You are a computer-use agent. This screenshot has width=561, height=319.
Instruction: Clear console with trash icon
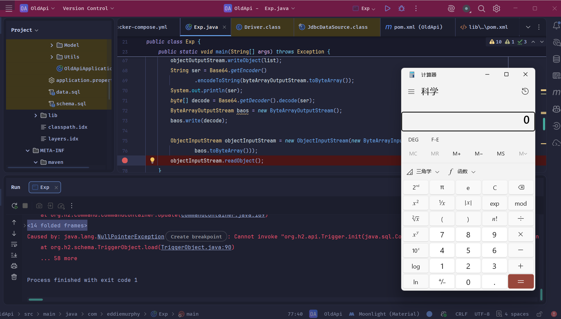14,277
